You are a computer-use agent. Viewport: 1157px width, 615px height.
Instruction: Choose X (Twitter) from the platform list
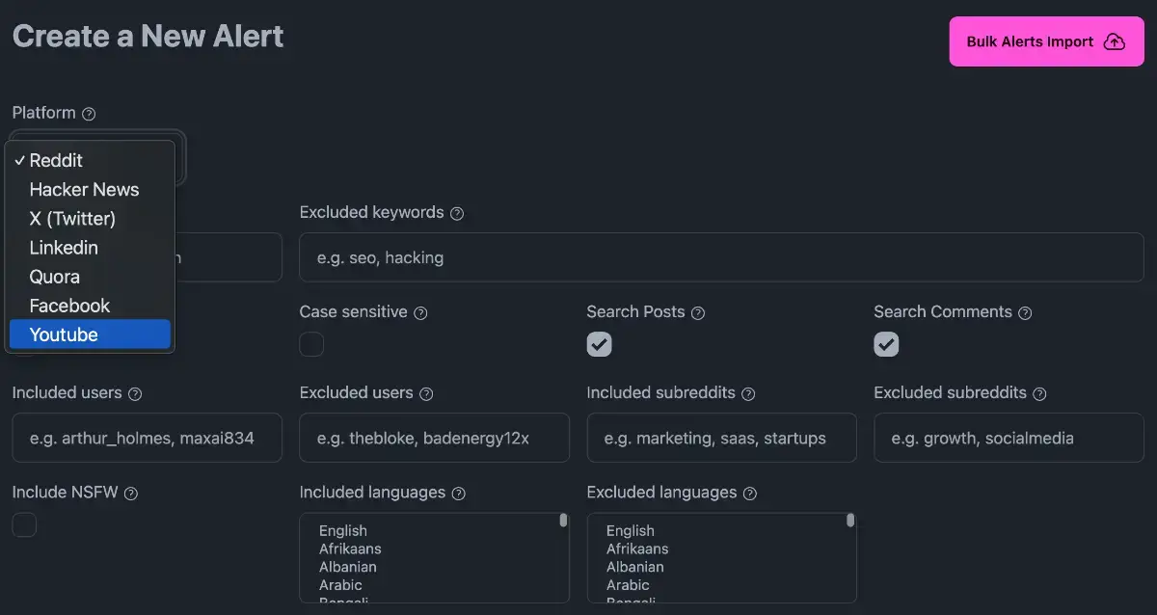pos(90,219)
